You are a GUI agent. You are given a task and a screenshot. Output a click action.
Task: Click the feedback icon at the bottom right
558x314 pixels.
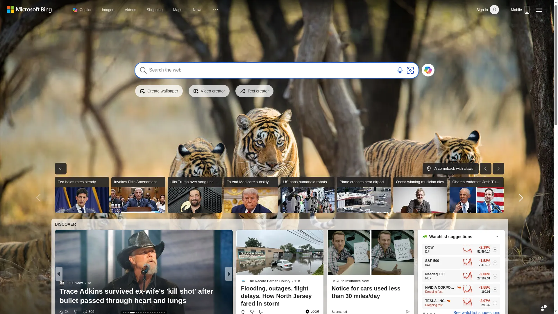(x=544, y=308)
